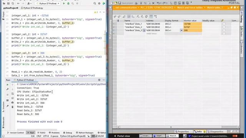The width and height of the screenshot is (246, 138).
Task: Click PLC_2 [CPU 1214C] in breadcrumb
Action: (x=156, y=8)
